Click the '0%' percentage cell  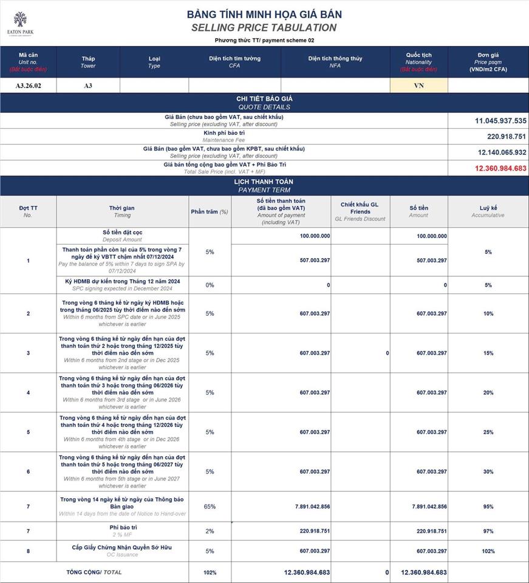[210, 285]
